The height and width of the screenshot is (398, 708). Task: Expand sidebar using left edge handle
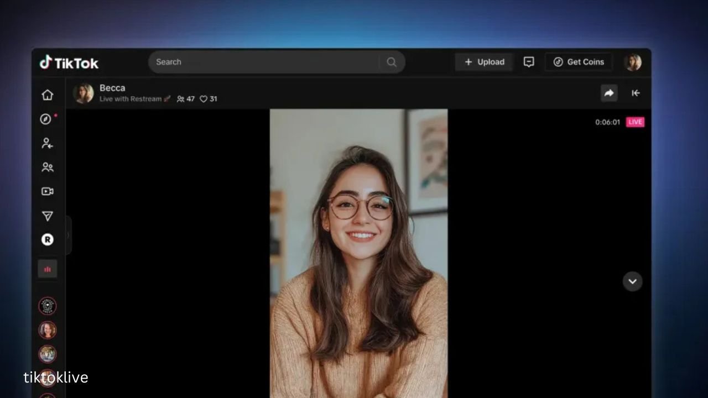69,235
